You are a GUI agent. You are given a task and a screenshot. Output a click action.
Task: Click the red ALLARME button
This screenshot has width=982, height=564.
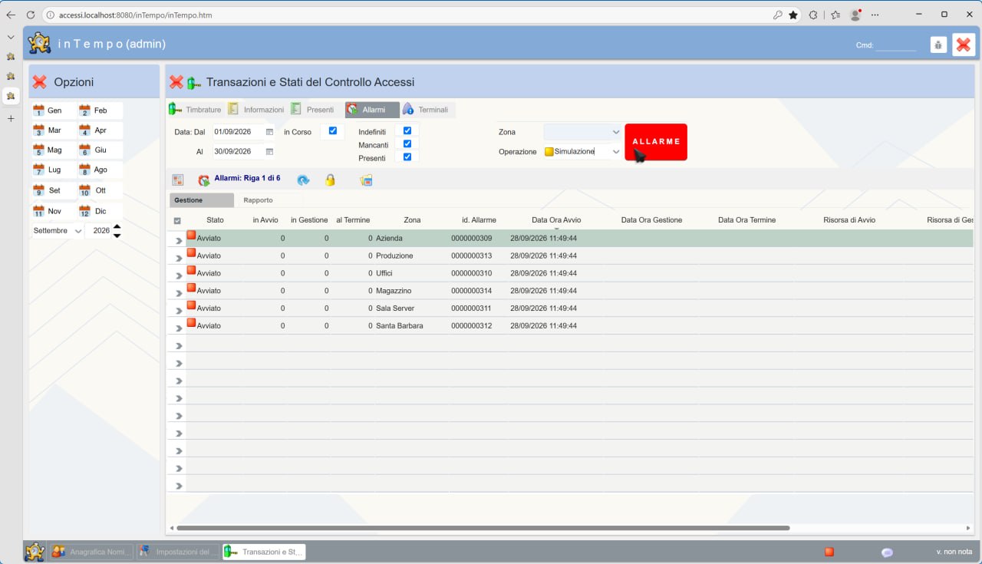[x=656, y=142]
